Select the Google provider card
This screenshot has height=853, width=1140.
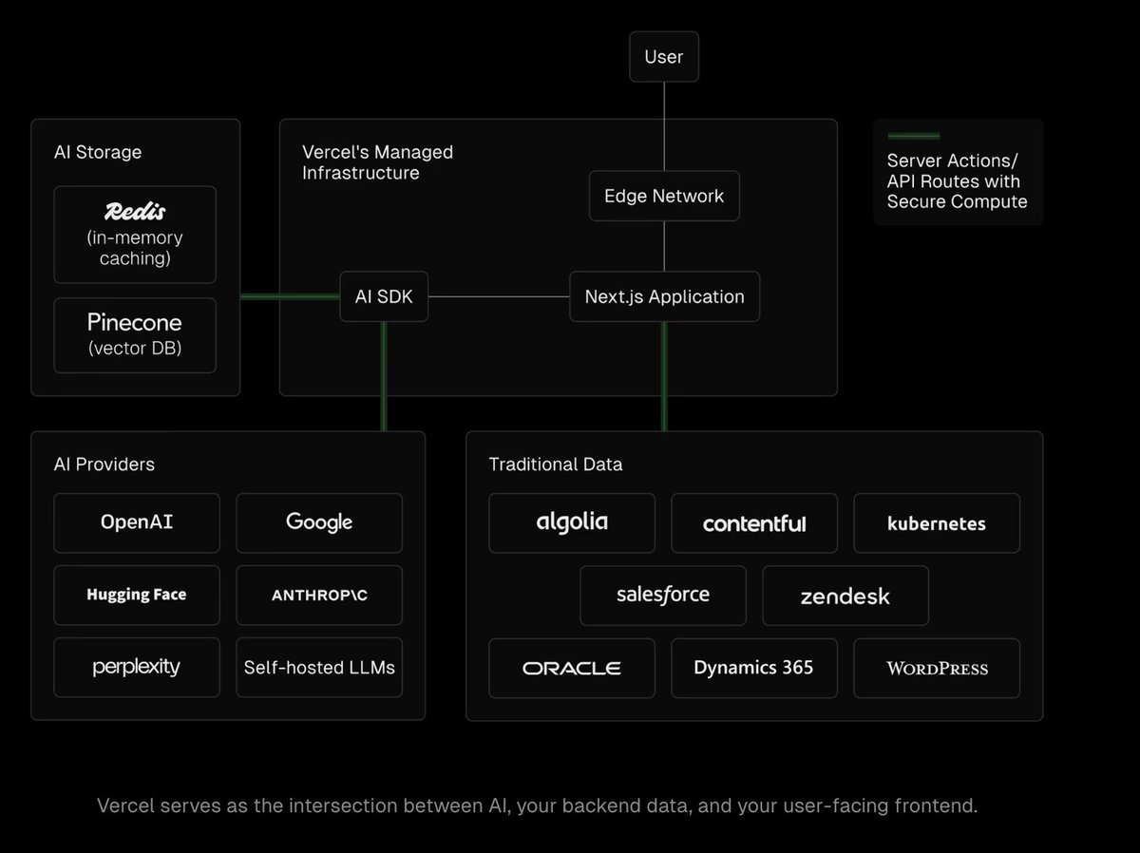[x=319, y=522]
